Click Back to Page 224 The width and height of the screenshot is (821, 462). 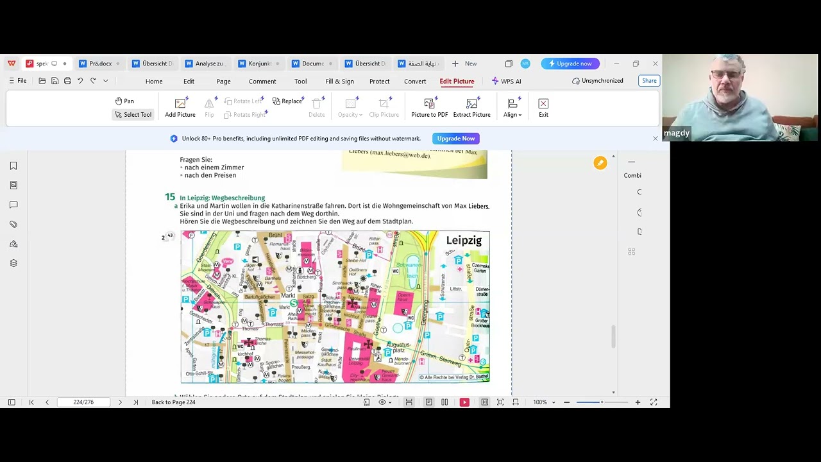pyautogui.click(x=173, y=402)
